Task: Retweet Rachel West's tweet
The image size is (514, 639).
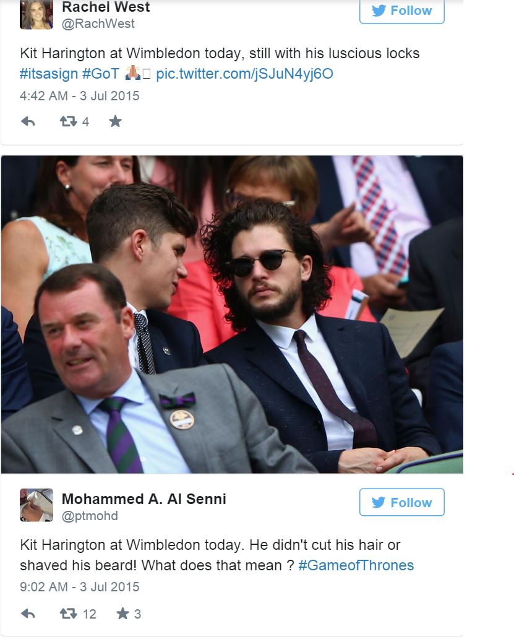Action: [68, 121]
